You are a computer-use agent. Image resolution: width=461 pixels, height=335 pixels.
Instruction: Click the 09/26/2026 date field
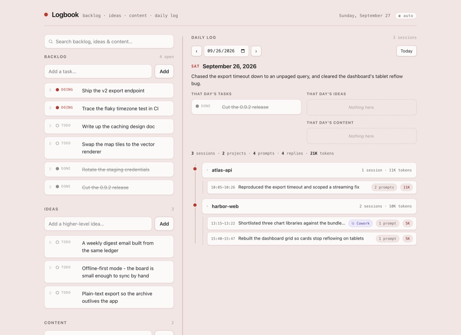pyautogui.click(x=226, y=51)
